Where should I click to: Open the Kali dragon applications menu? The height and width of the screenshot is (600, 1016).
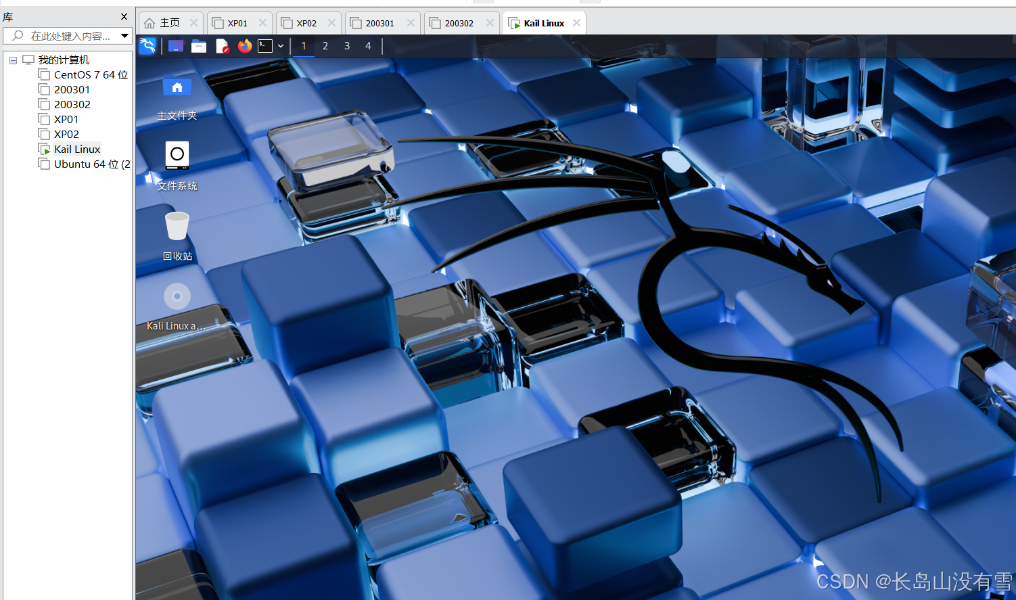pyautogui.click(x=147, y=46)
